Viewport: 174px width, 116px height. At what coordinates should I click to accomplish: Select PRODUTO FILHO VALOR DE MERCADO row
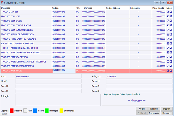pyautogui.click(x=86, y=39)
